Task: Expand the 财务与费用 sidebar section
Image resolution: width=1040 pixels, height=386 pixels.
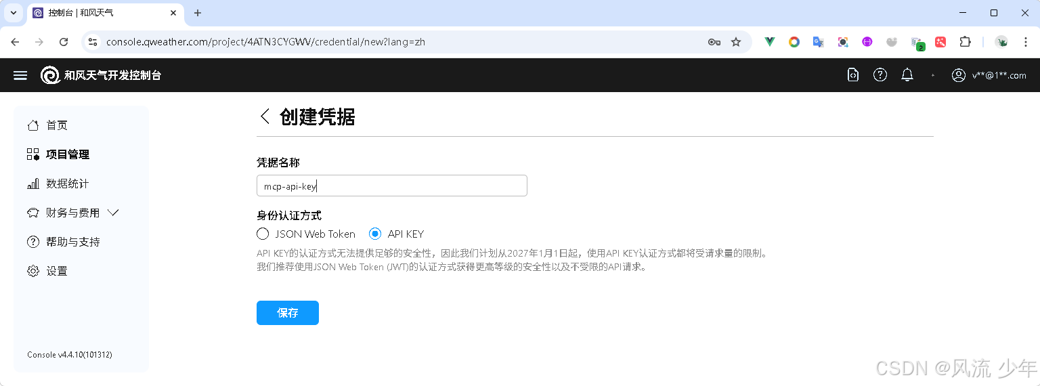Action: (73, 213)
